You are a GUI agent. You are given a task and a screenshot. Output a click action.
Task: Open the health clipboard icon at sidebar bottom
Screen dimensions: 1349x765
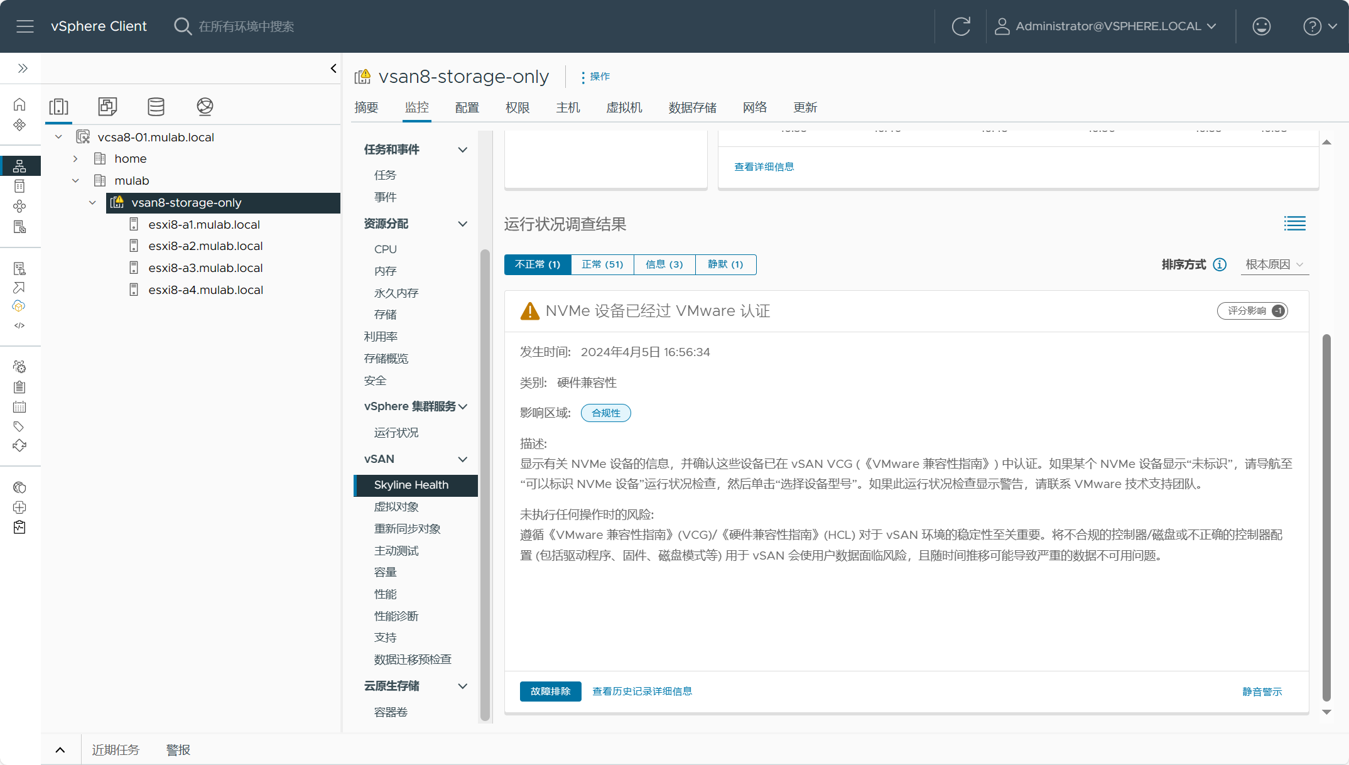tap(19, 528)
